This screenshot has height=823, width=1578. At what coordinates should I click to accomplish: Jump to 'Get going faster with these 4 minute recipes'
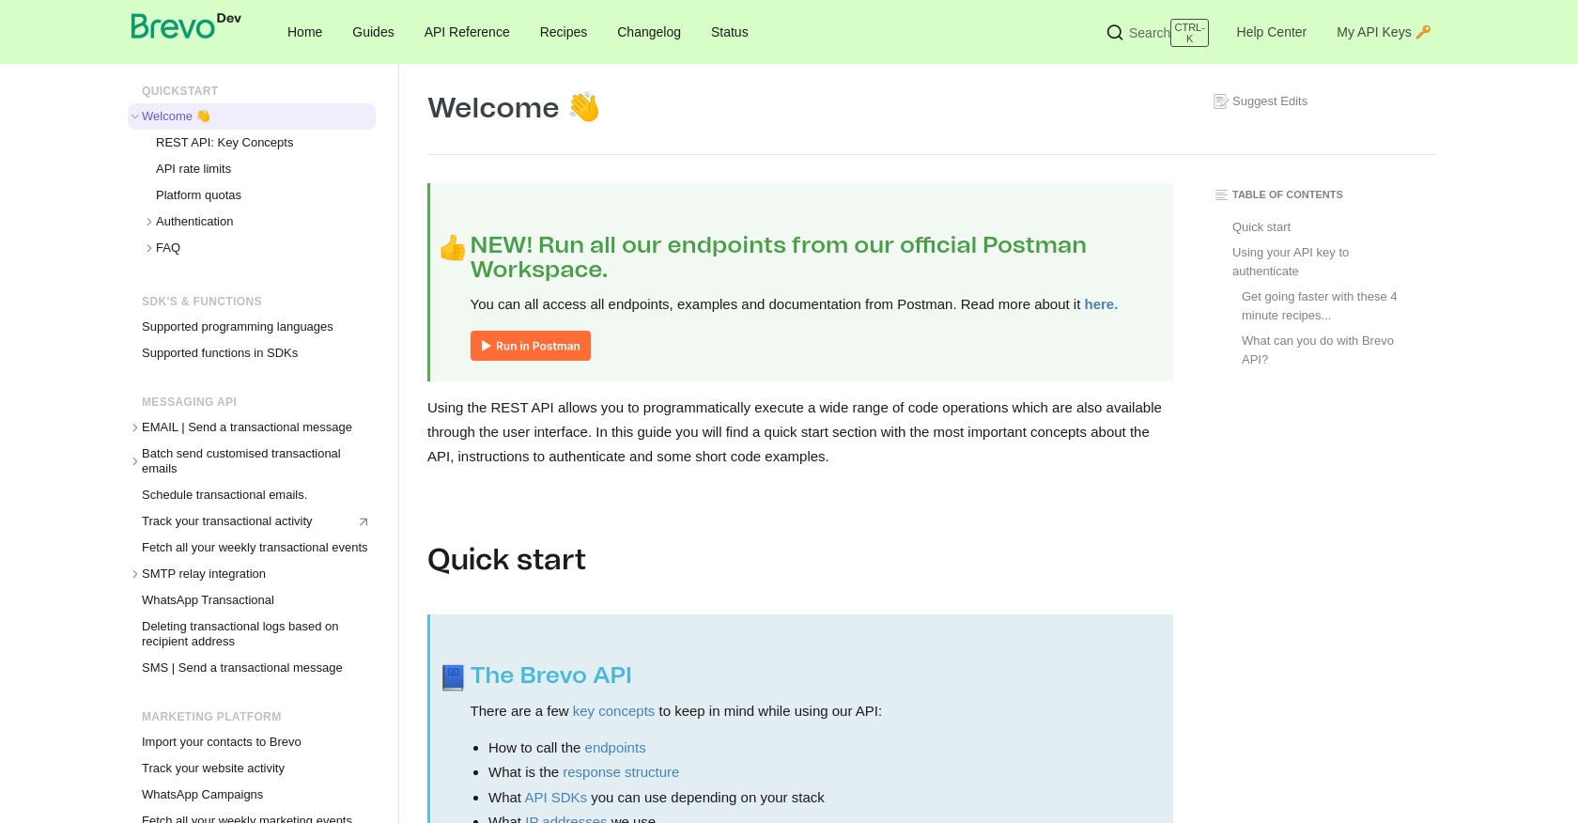pyautogui.click(x=1319, y=306)
